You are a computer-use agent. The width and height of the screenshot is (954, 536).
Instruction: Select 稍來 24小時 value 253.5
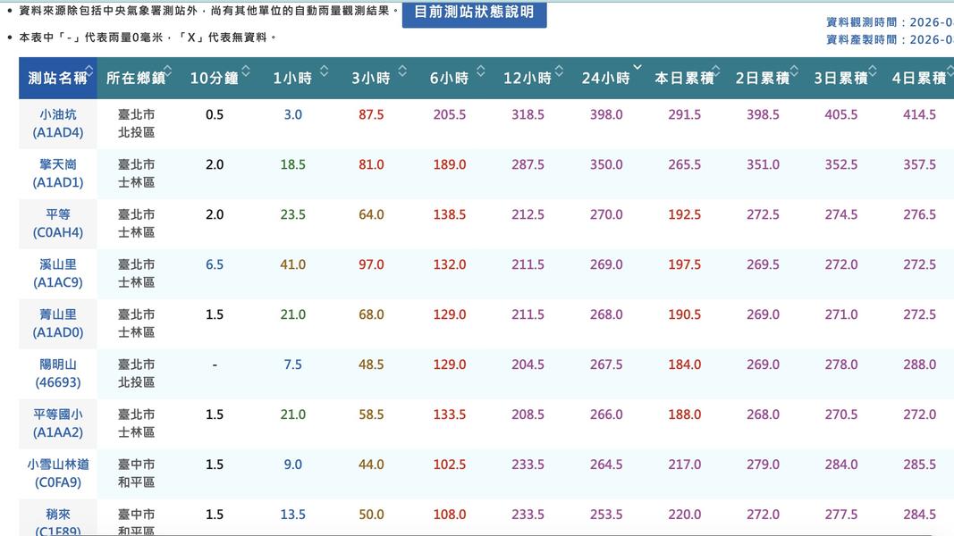pos(606,515)
